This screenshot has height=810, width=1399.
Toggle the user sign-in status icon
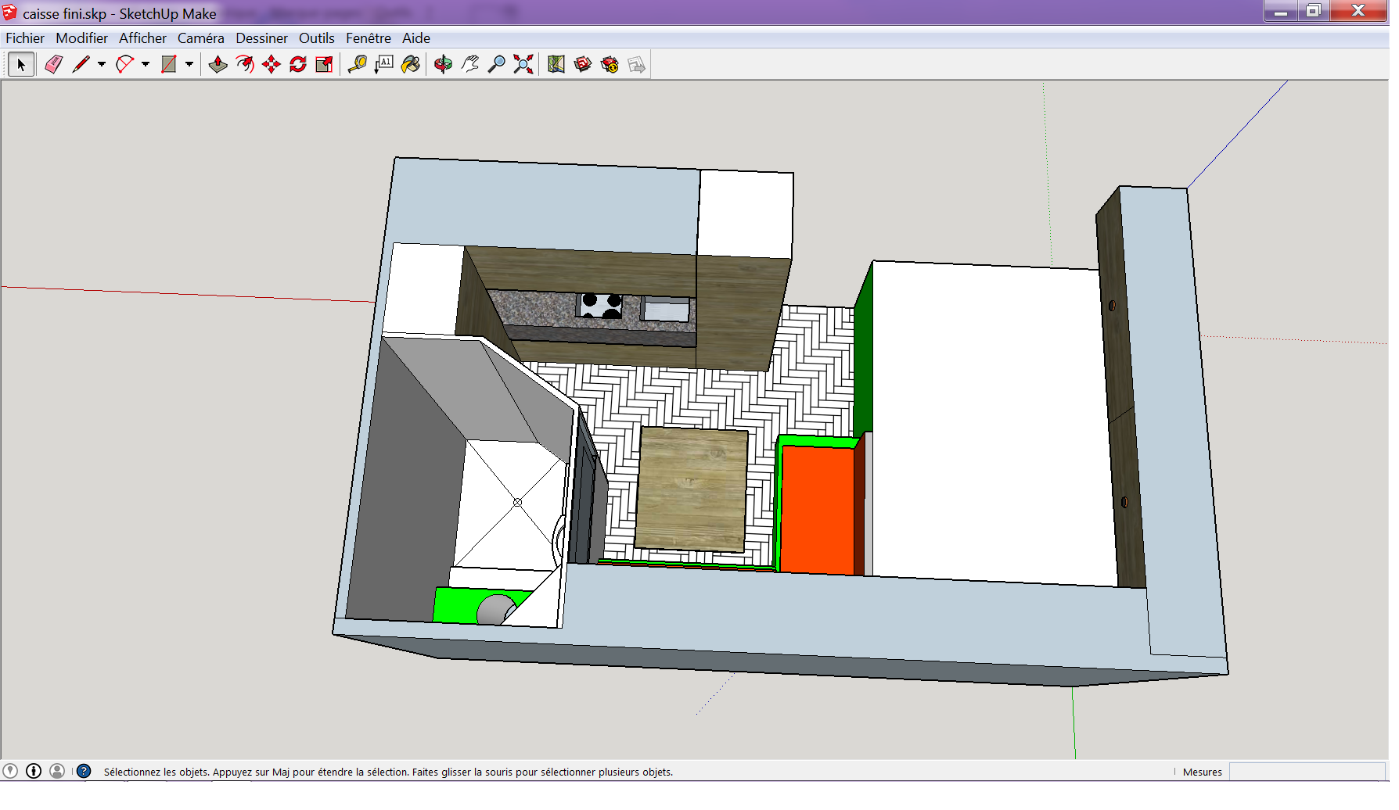click(x=57, y=771)
